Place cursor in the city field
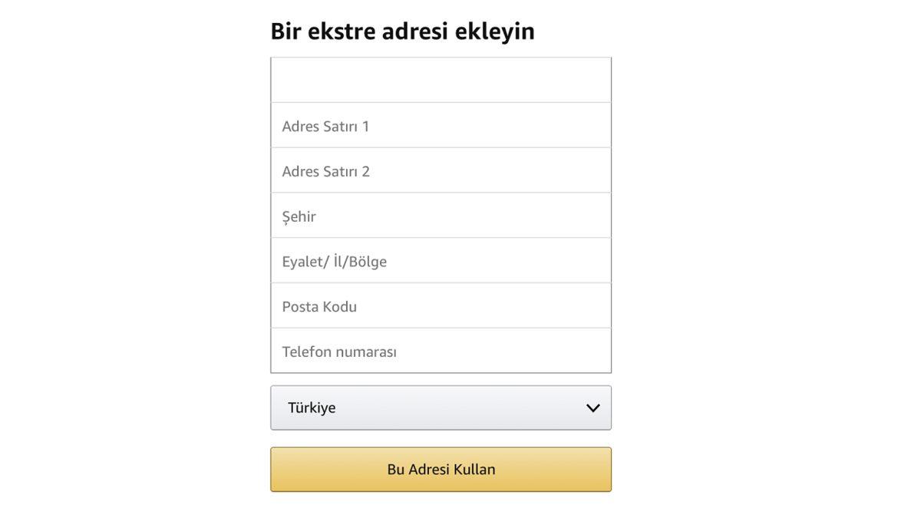 coord(441,215)
